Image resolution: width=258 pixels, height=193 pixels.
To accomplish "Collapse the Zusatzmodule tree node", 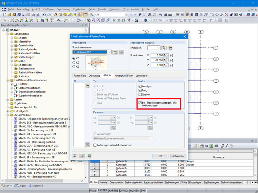I will 8,115.
